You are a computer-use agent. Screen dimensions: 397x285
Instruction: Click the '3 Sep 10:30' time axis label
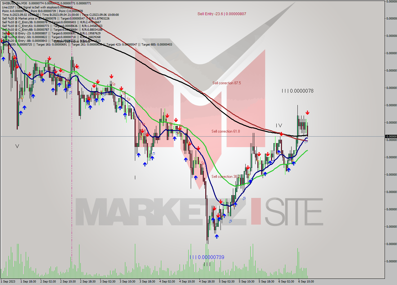pos(127,281)
